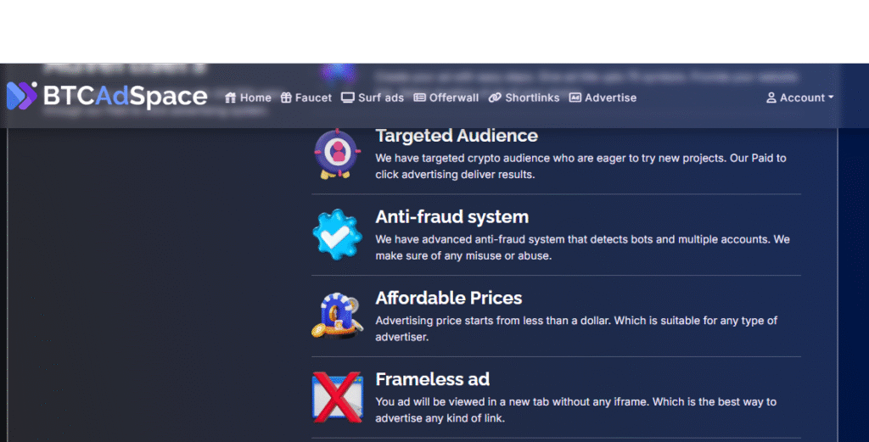Click the Offerwall list icon
The image size is (869, 442).
(x=419, y=98)
